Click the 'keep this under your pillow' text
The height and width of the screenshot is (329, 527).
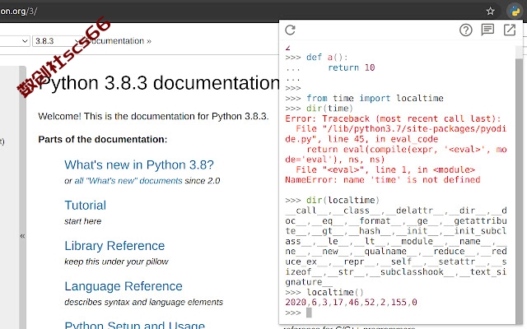[116, 262]
